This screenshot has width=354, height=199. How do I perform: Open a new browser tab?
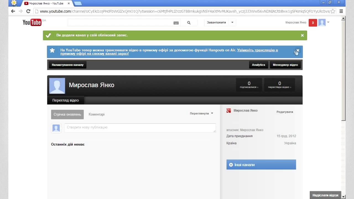78,3
